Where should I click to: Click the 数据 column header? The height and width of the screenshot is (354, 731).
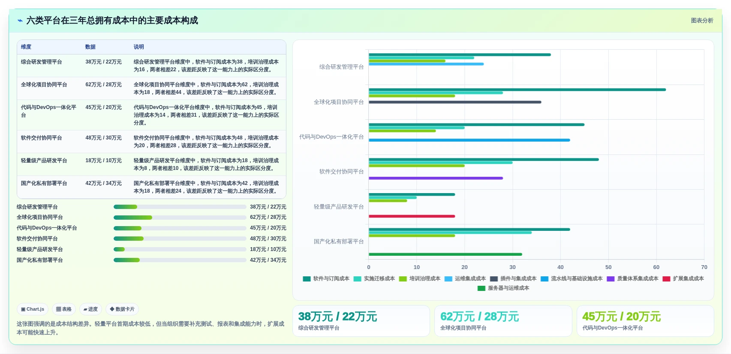[x=90, y=47]
